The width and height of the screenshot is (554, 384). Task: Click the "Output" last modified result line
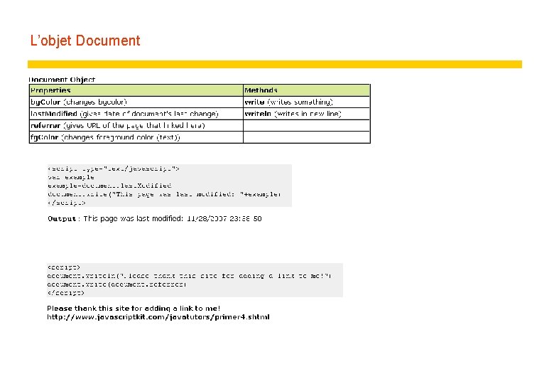tap(155, 219)
